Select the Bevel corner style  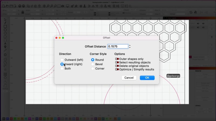click(x=93, y=64)
